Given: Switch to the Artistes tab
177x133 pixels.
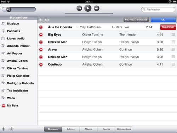Looking at the screenshot, I should 71,129.
